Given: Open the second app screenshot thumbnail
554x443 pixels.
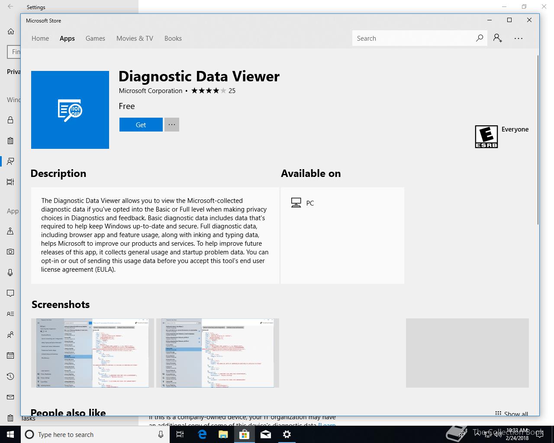Looking at the screenshot, I should [218, 353].
